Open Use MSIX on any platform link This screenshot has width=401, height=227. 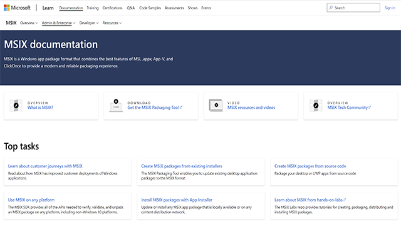[31, 200]
